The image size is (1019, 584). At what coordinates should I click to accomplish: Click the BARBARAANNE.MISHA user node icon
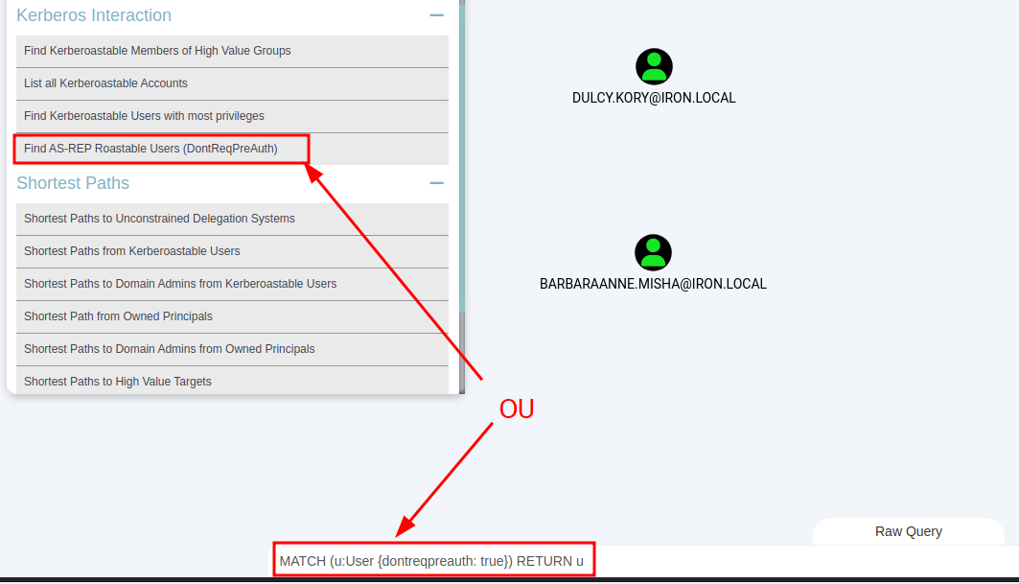click(653, 253)
